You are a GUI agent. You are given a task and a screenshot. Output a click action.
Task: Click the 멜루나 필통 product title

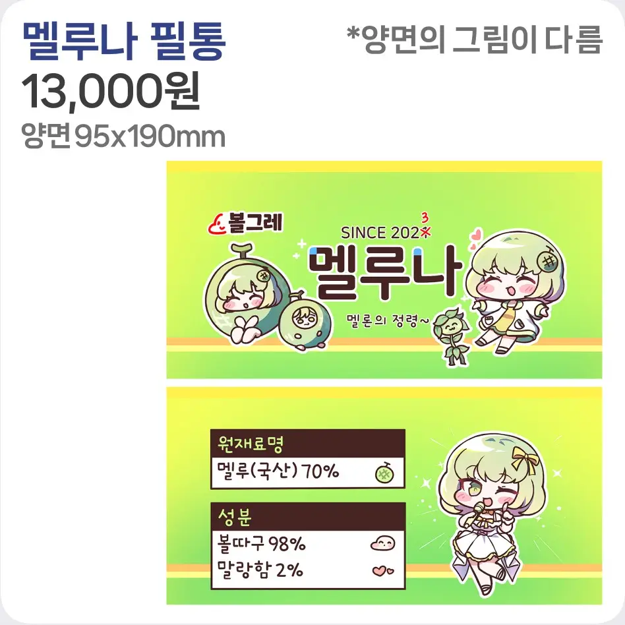[125, 42]
